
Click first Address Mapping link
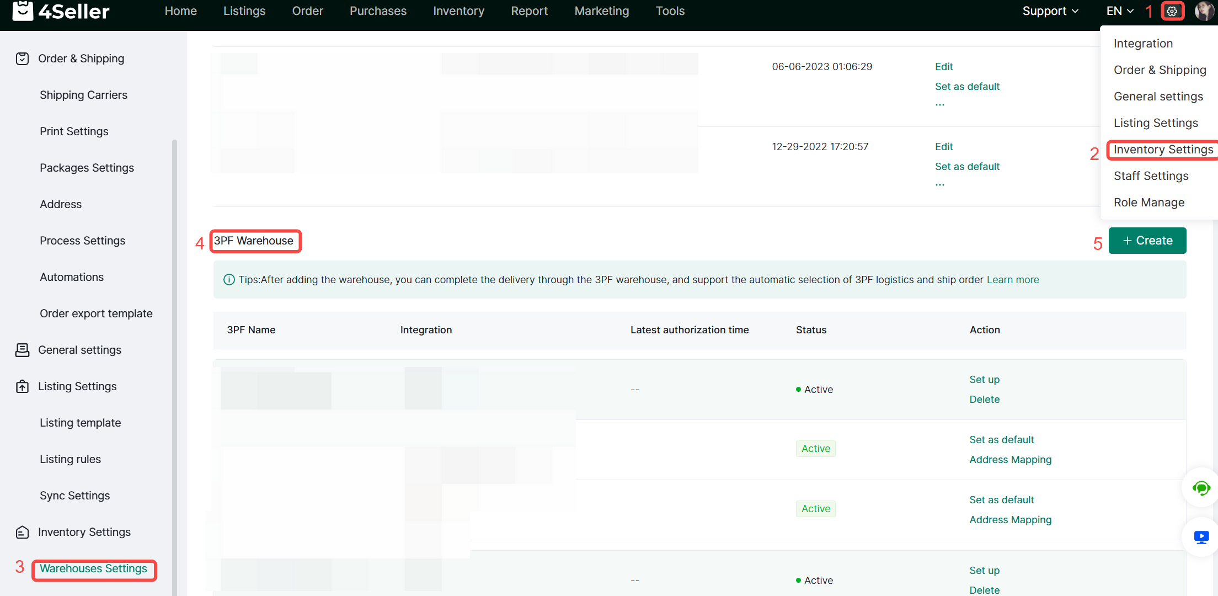coord(1010,460)
